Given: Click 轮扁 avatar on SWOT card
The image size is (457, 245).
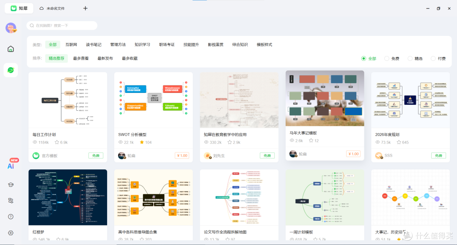Looking at the screenshot, I should click(x=121, y=156).
